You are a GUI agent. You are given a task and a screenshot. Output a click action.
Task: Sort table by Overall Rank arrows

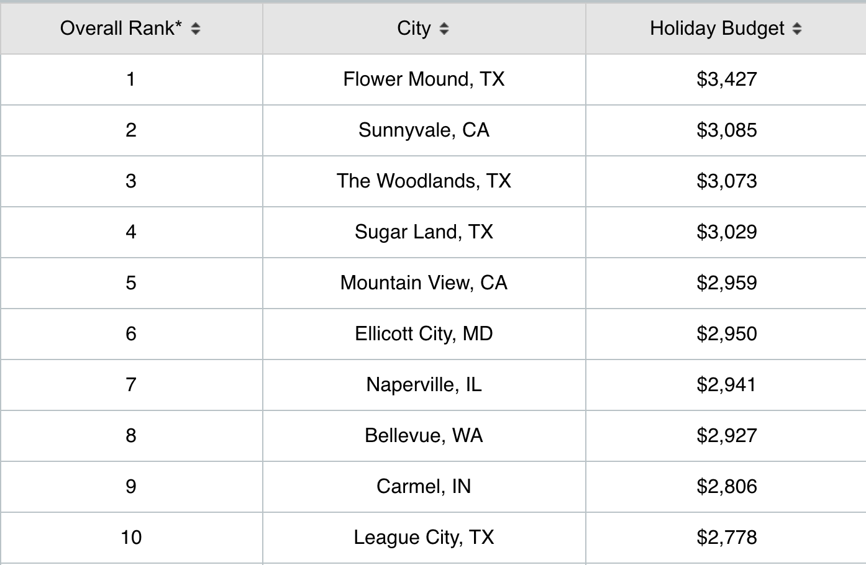click(196, 29)
